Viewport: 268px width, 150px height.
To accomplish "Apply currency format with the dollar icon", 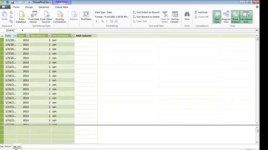I will tap(97, 21).
